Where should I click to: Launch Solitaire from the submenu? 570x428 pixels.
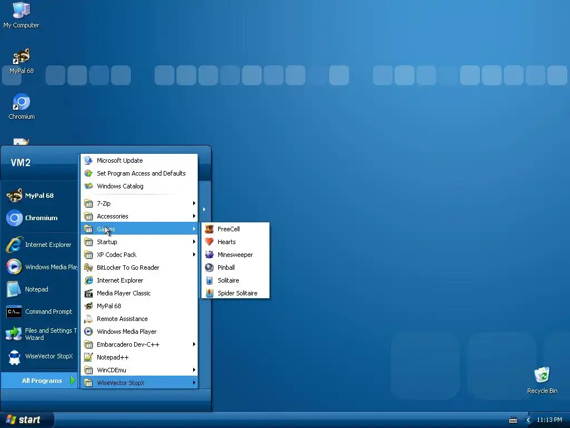coord(235,280)
